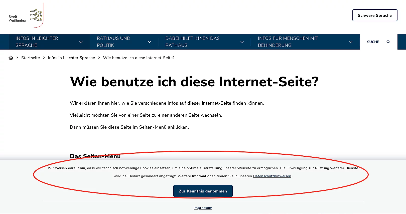This screenshot has height=214, width=406.
Task: Open the Datenschutzhinweisen link
Action: [272, 176]
